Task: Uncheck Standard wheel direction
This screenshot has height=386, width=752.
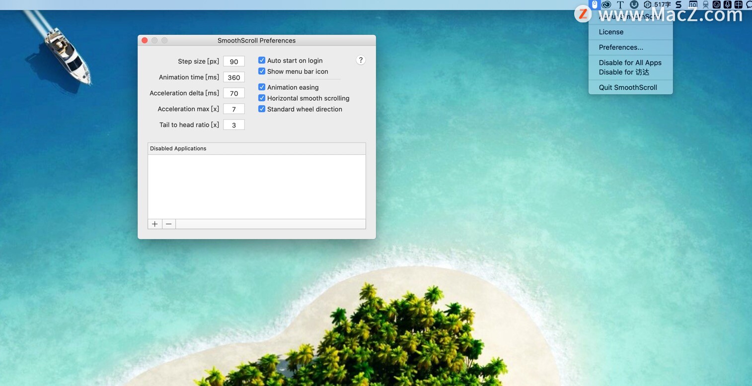Action: (262, 109)
